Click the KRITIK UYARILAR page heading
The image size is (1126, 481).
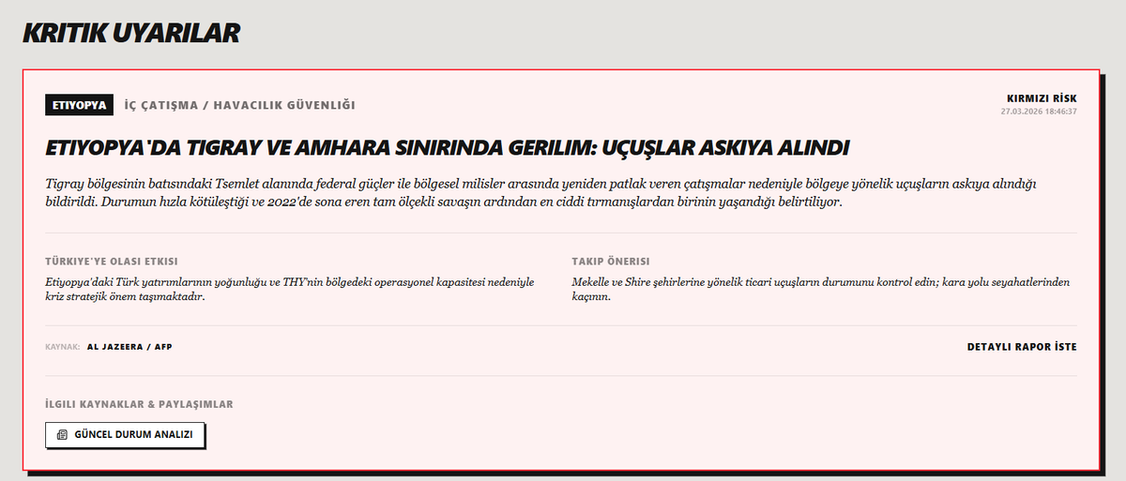[x=131, y=33]
